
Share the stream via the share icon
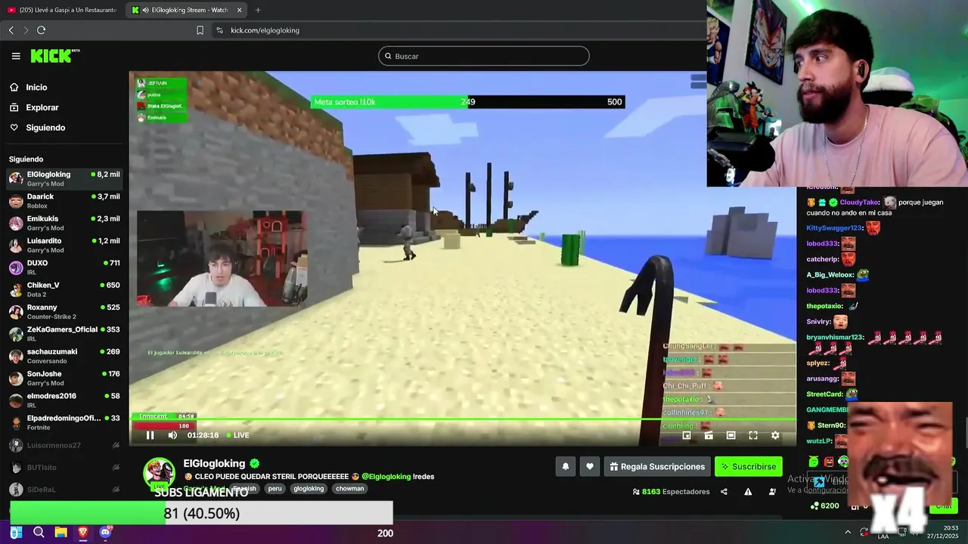[724, 492]
